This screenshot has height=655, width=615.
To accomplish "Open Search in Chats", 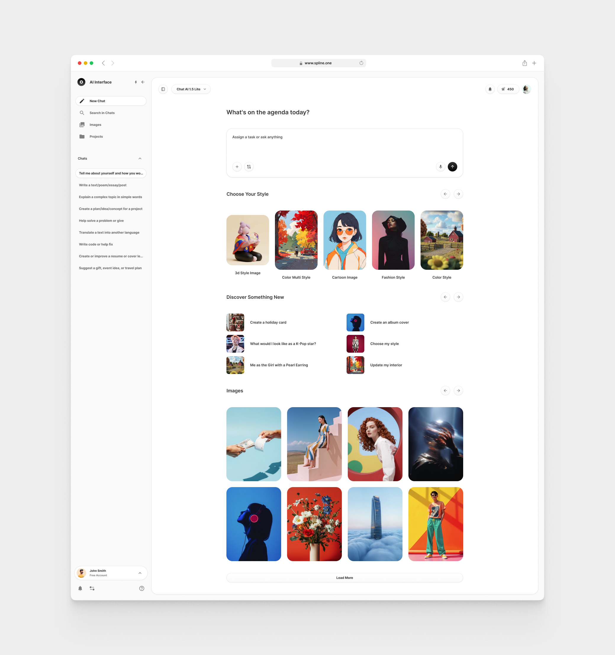I will point(111,113).
